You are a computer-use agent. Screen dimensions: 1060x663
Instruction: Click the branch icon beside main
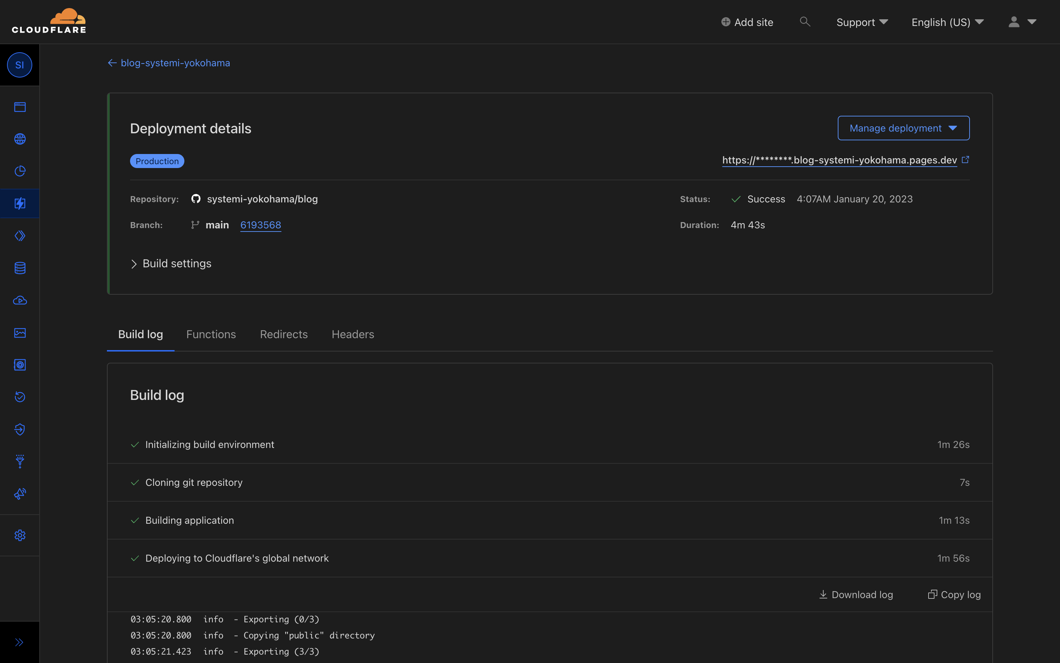tap(195, 225)
